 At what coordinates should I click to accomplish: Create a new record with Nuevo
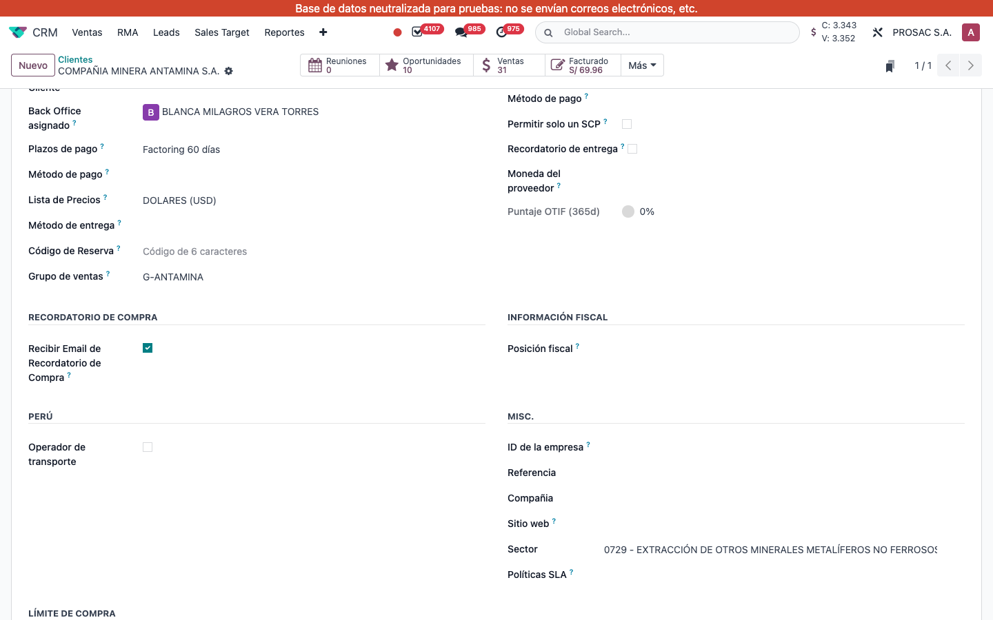click(x=33, y=65)
